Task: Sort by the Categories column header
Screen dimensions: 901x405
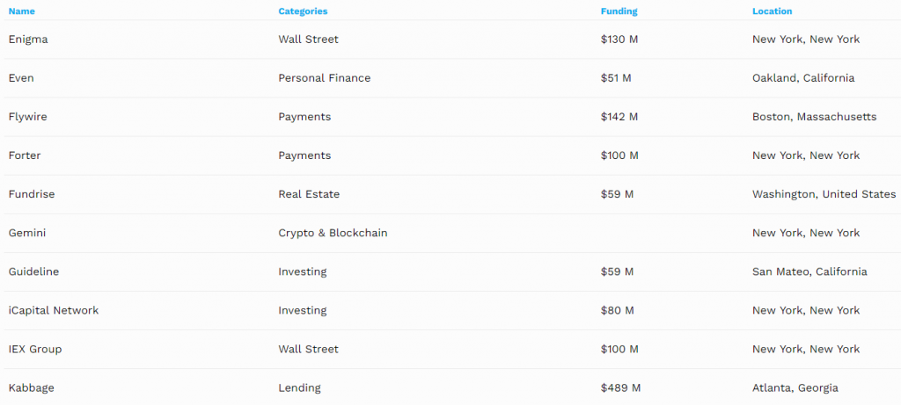Action: click(303, 11)
